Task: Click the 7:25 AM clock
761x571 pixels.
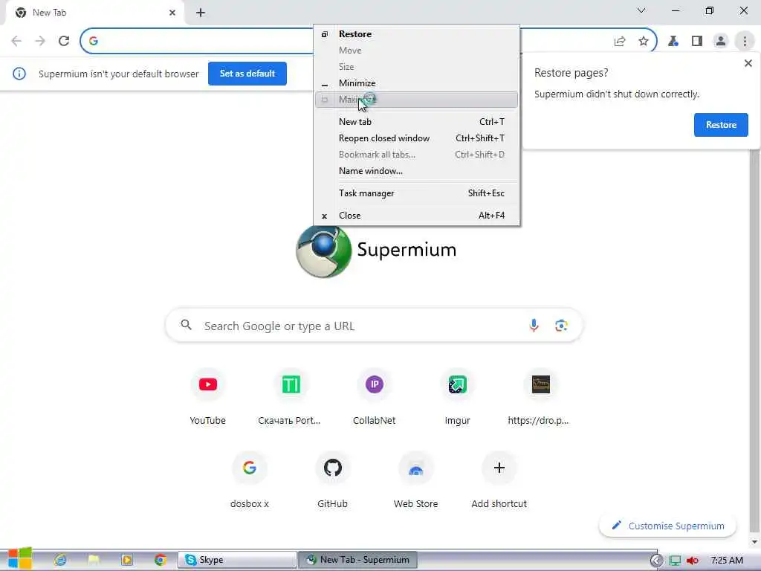Action: coord(727,561)
